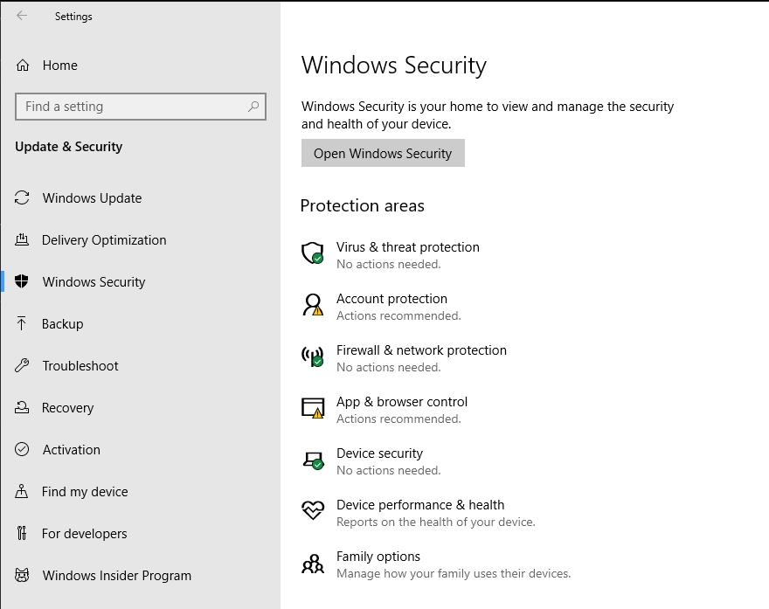Select Activation from the sidebar
Viewport: 769px width, 609px height.
pos(71,450)
